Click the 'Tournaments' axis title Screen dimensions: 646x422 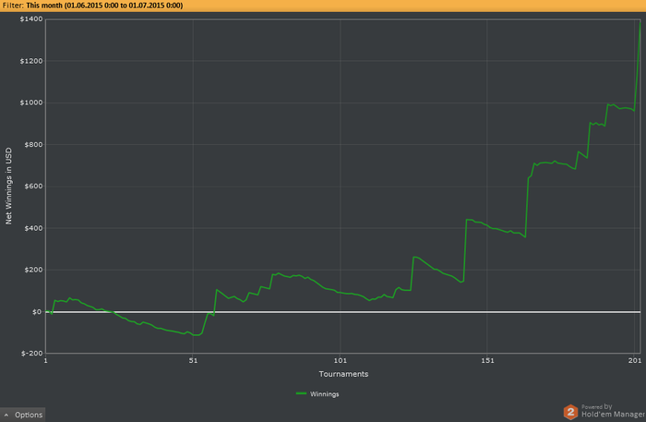343,374
